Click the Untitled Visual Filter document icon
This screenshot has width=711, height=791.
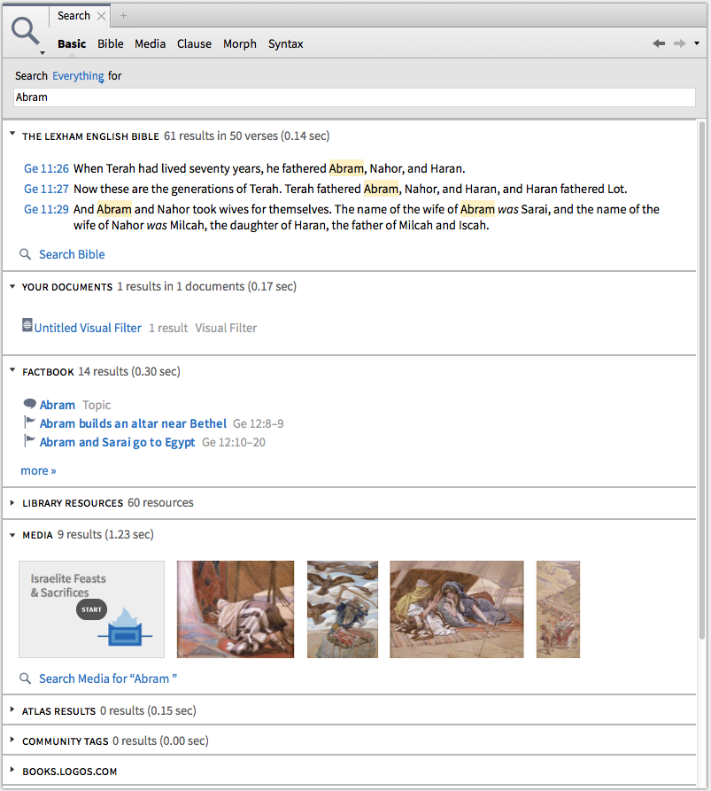tap(27, 326)
